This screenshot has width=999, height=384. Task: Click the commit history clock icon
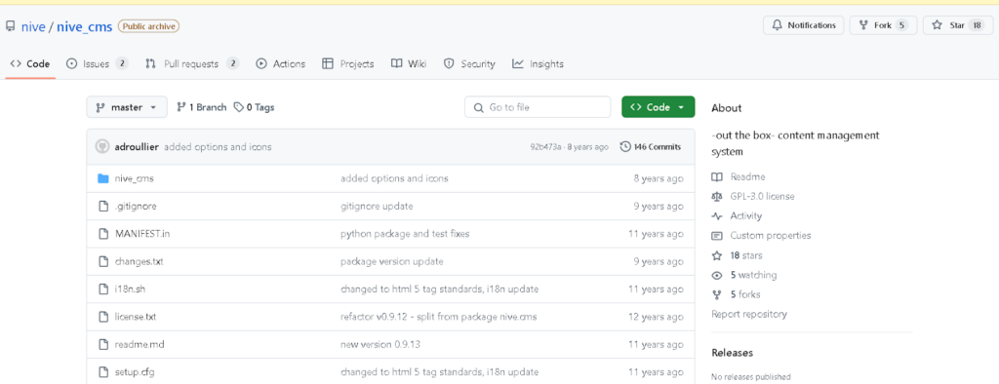click(x=625, y=146)
